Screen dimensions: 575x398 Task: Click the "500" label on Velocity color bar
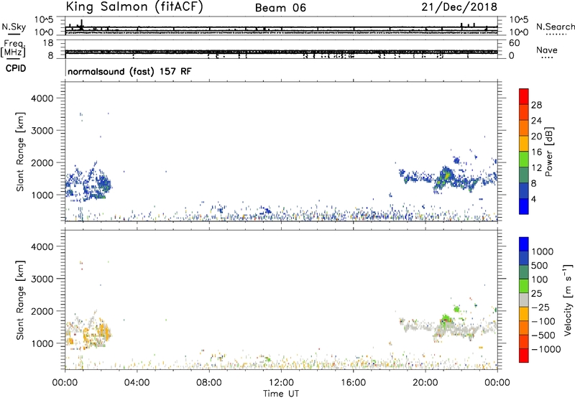tap(540, 266)
